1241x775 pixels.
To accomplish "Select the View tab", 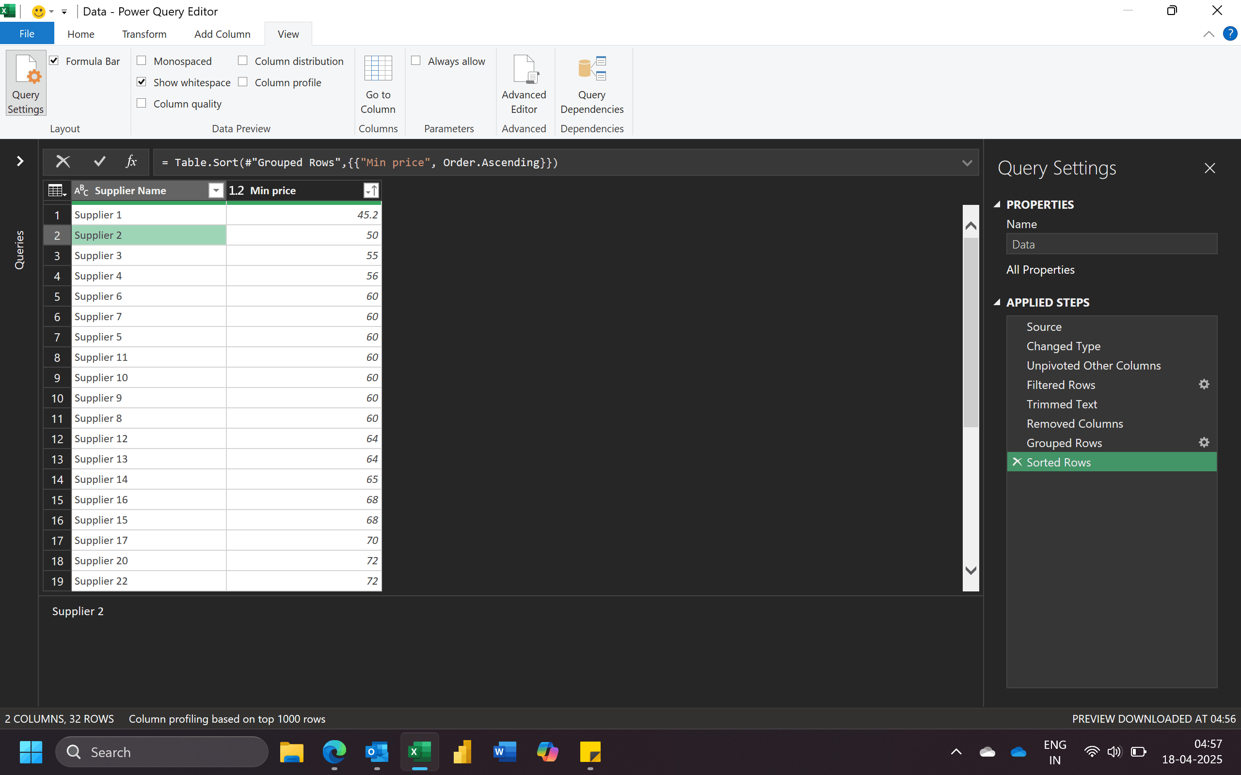I will point(288,34).
